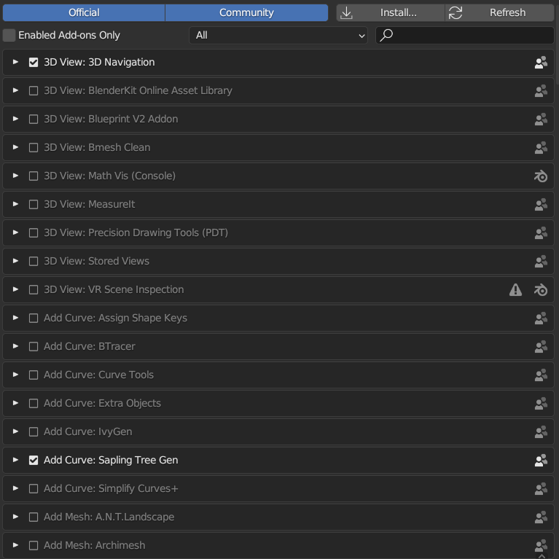Click community icon on Extra Objects row

point(541,404)
